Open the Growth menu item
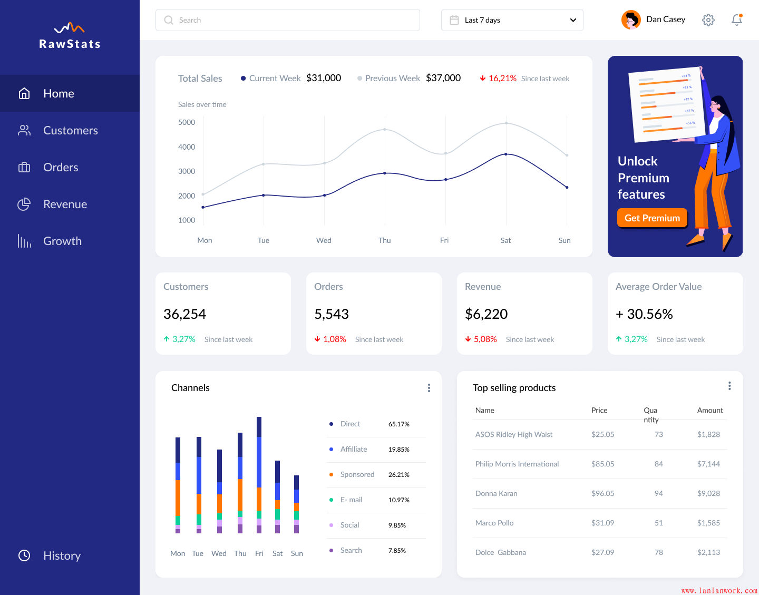Screen dimensions: 759x595 tap(62, 241)
